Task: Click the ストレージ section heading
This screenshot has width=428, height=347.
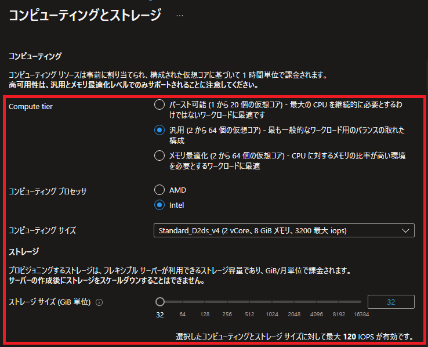Action: pos(24,251)
